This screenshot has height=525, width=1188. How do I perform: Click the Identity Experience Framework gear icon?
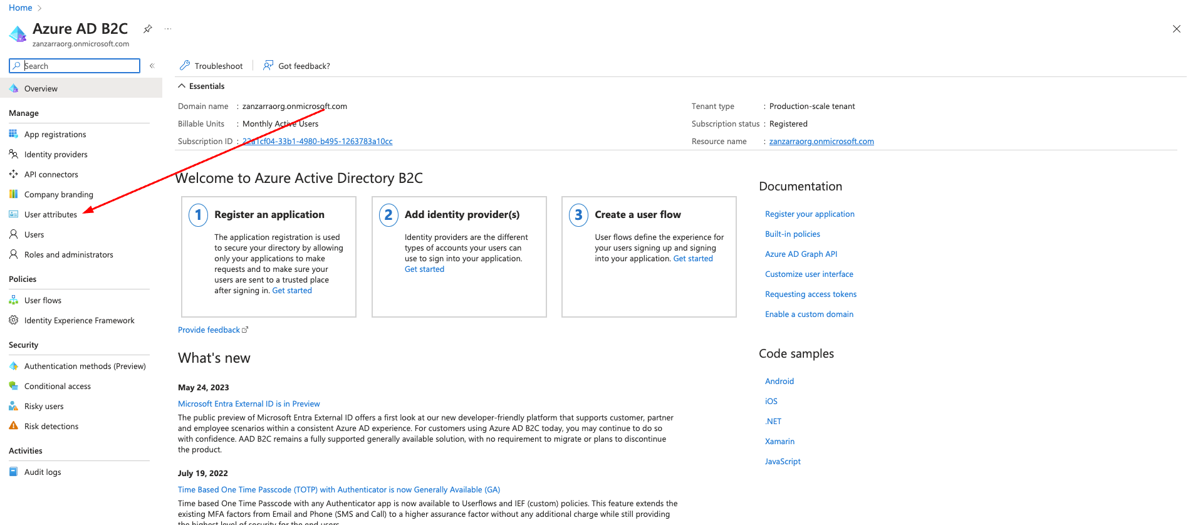[x=14, y=320]
